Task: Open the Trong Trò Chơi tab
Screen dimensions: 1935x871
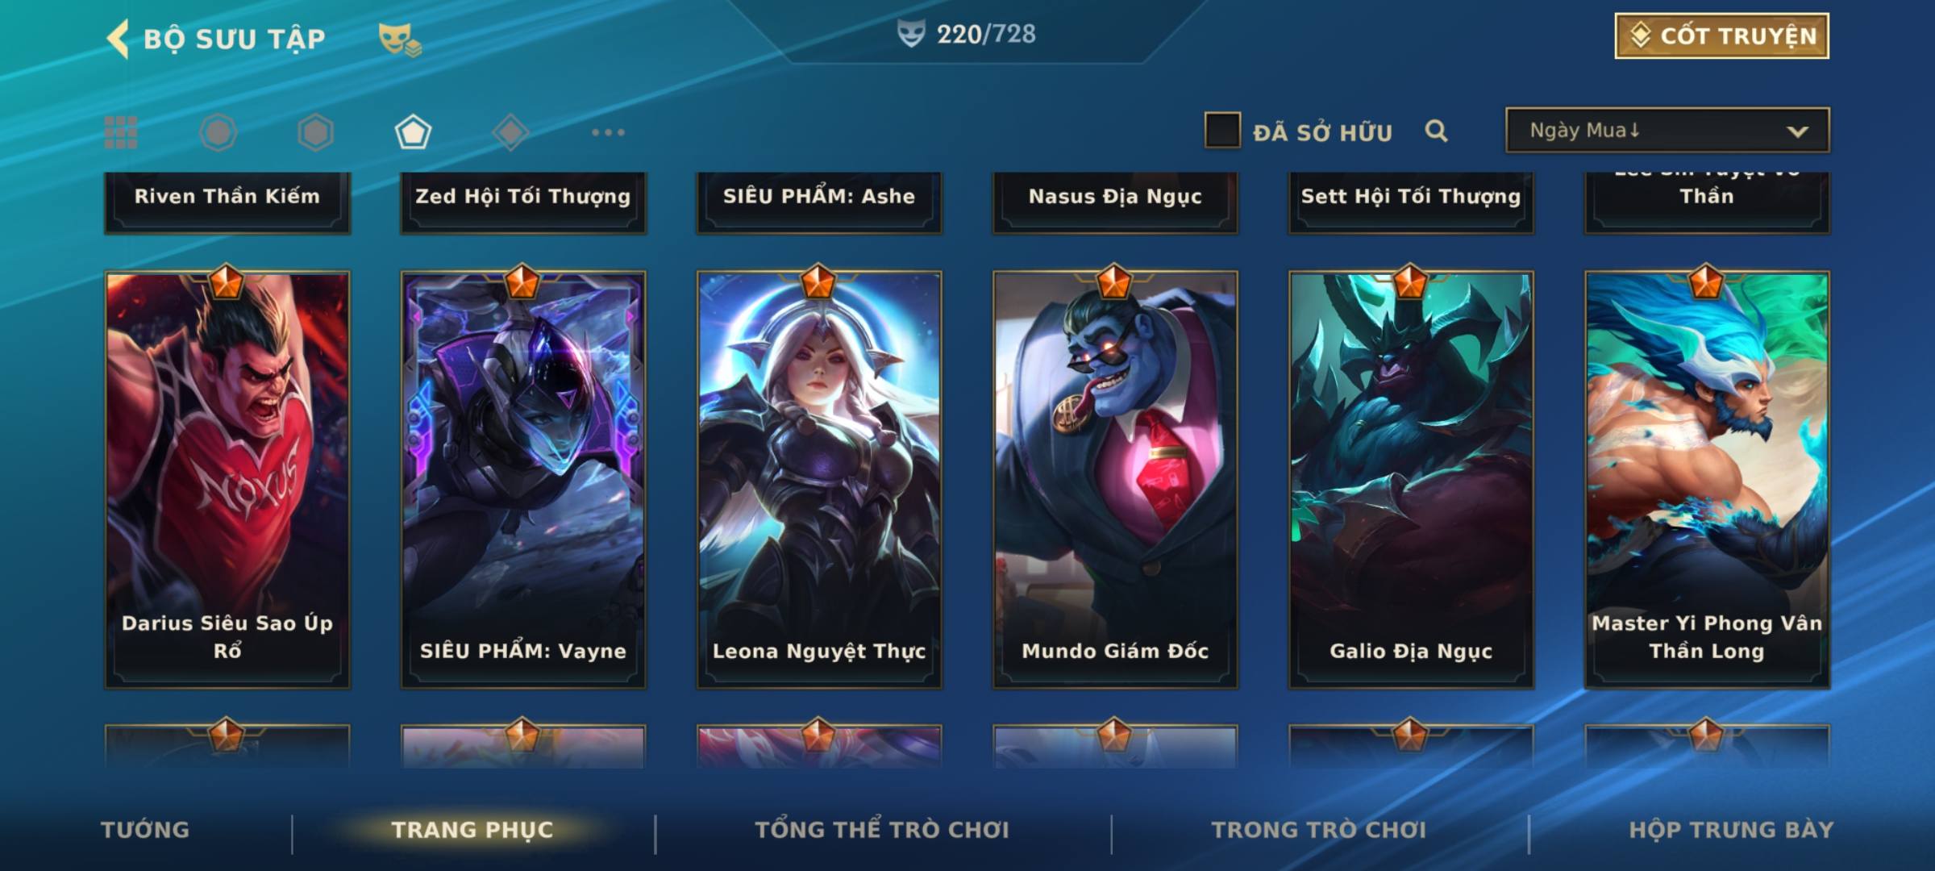Action: pyautogui.click(x=1319, y=830)
